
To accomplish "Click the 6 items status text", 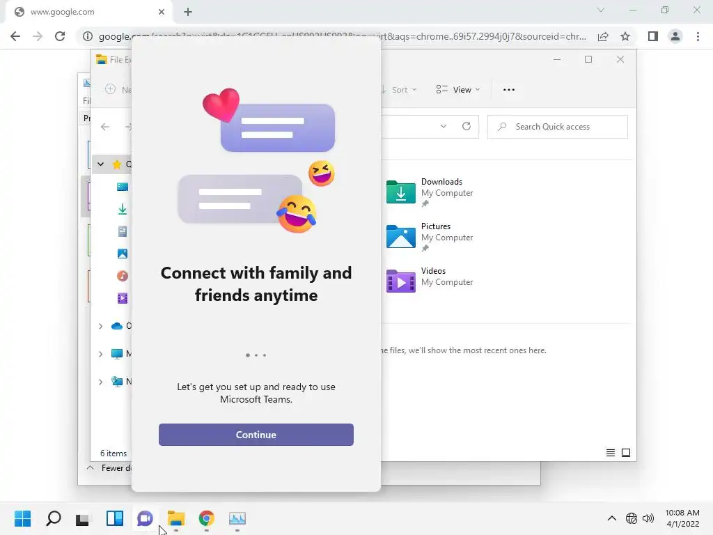I will pos(113,453).
